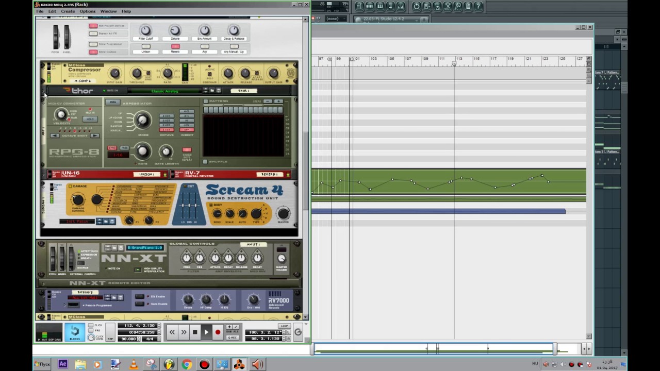Save Scream 4 patch disk icon

[112, 222]
